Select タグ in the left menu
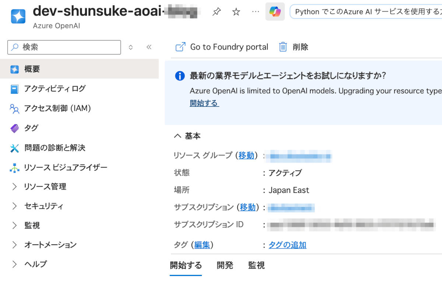442x287 pixels. coord(31,128)
